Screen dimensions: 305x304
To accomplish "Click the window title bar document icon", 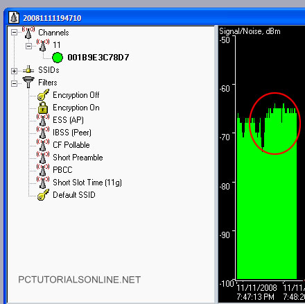I will click(14, 17).
